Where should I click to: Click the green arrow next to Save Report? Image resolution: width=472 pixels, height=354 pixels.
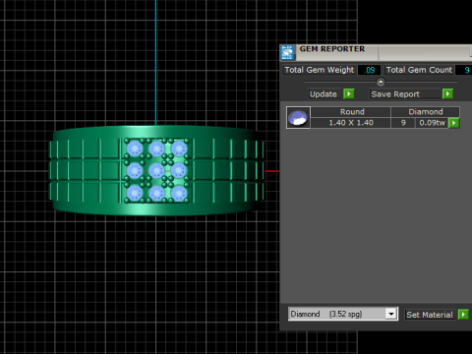coord(447,94)
